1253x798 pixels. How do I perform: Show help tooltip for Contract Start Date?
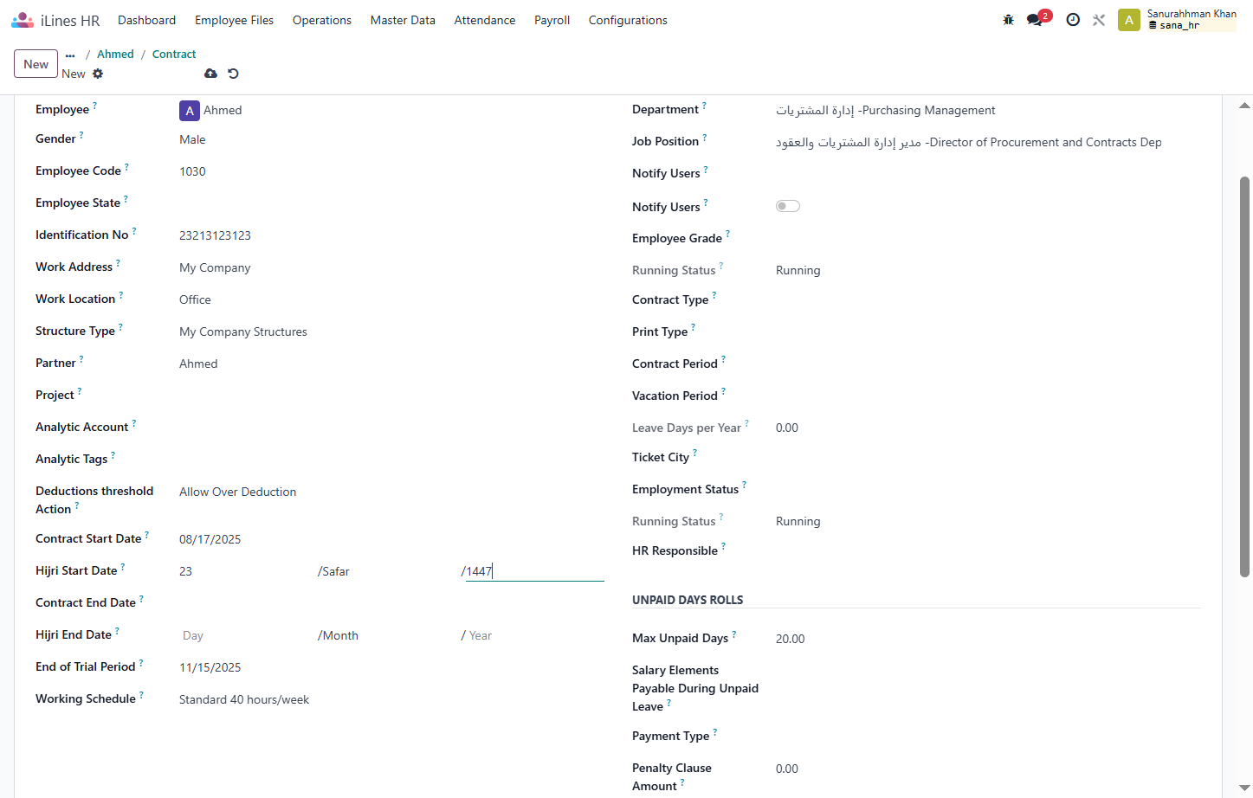pyautogui.click(x=146, y=534)
